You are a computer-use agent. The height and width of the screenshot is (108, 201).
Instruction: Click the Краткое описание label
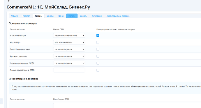tap(18, 56)
